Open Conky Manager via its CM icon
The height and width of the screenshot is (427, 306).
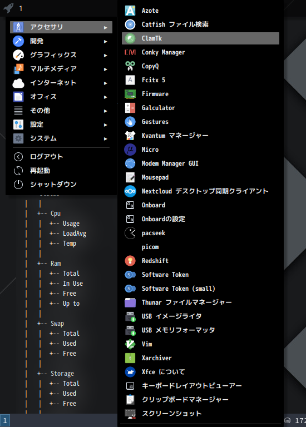(130, 52)
